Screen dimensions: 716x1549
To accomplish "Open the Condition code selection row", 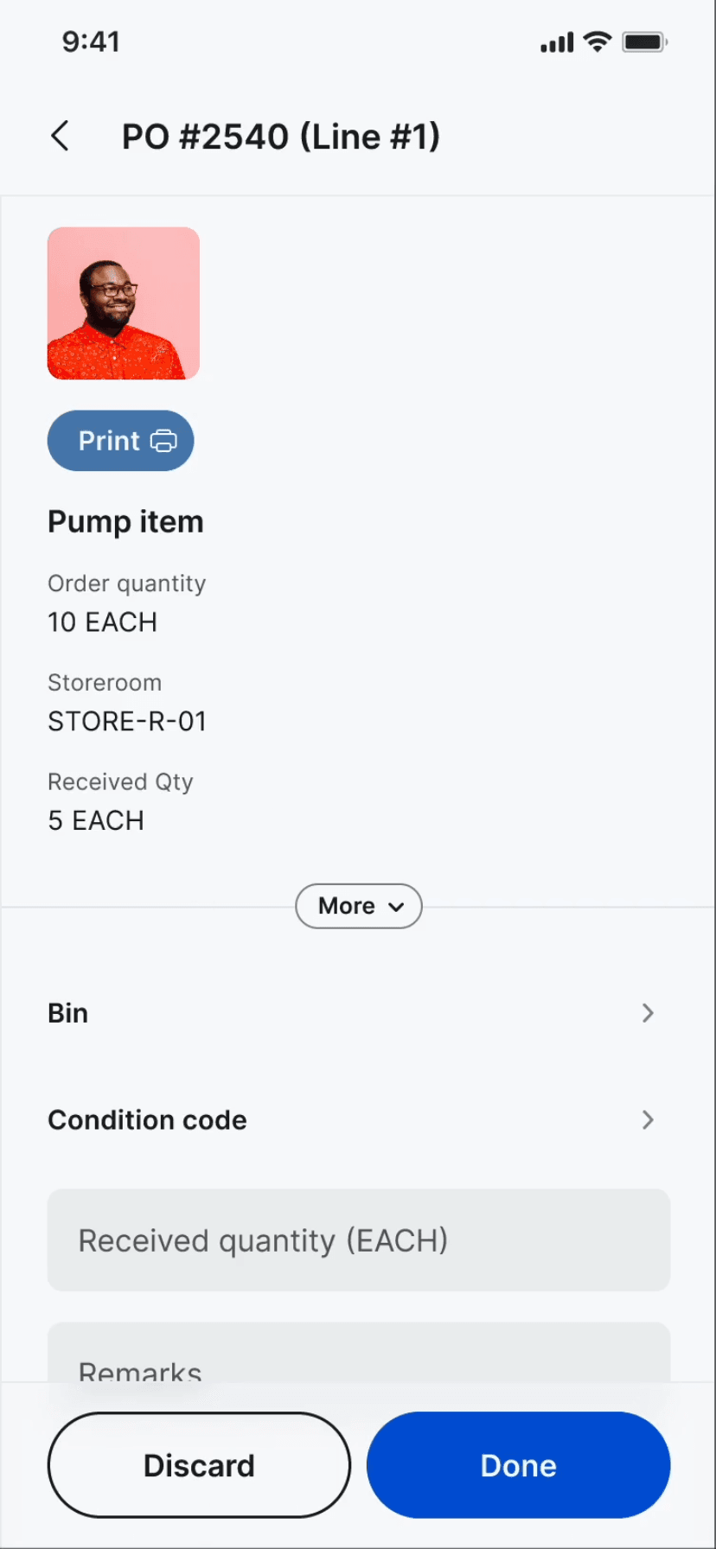I will click(x=346, y=1120).
